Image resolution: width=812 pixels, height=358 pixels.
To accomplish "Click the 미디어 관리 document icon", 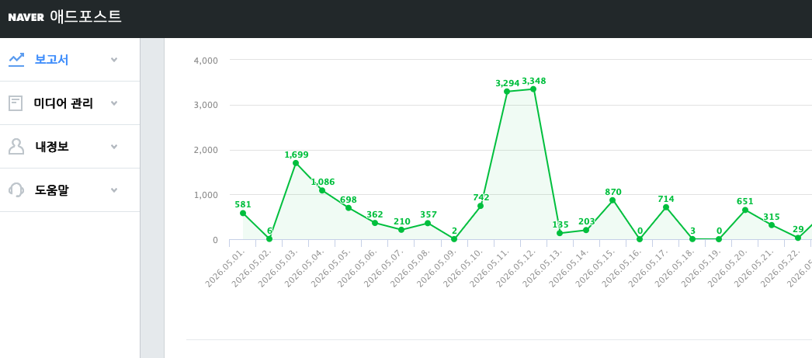I will (x=16, y=103).
